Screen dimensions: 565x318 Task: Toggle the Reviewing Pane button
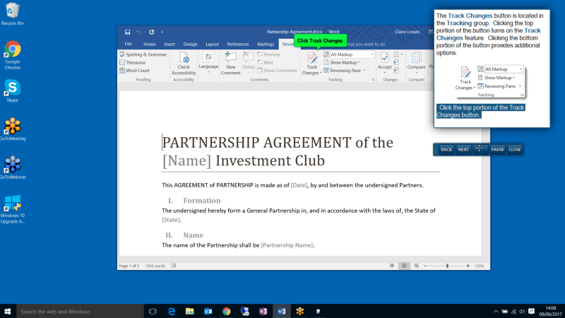tap(342, 70)
